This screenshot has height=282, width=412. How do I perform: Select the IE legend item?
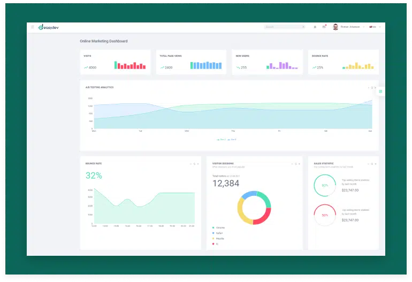215,244
